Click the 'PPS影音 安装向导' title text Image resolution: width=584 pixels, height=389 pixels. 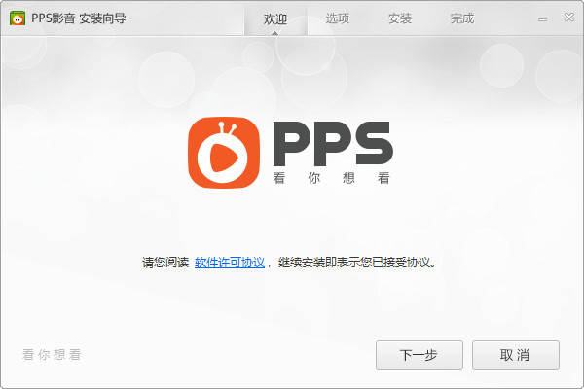point(79,18)
